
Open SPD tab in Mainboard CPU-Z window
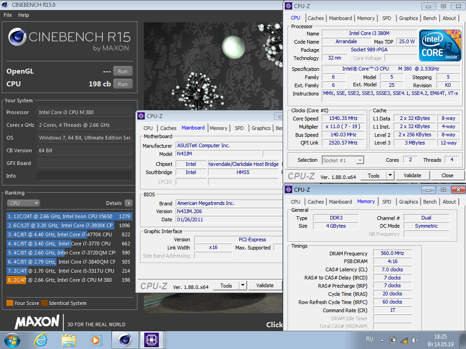coord(239,128)
